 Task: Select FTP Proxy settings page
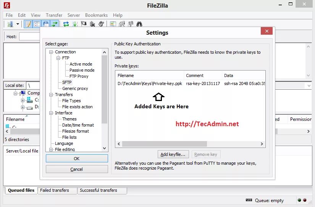79,76
